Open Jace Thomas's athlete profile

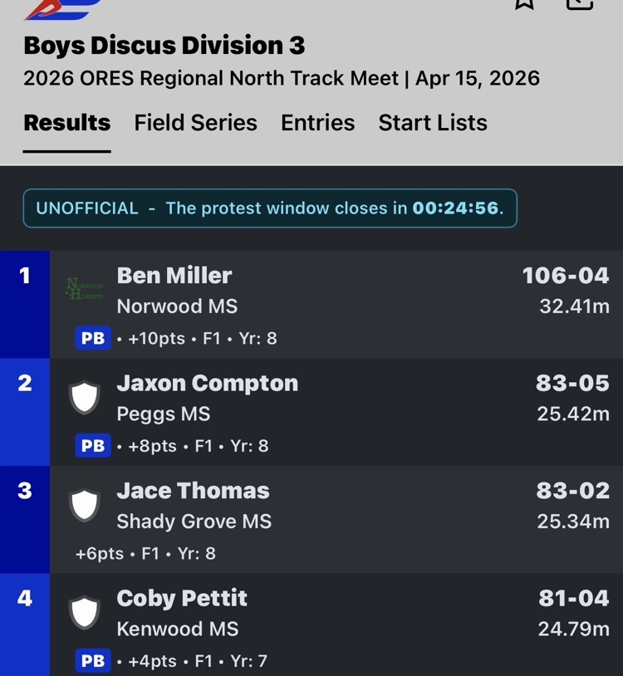click(x=193, y=491)
